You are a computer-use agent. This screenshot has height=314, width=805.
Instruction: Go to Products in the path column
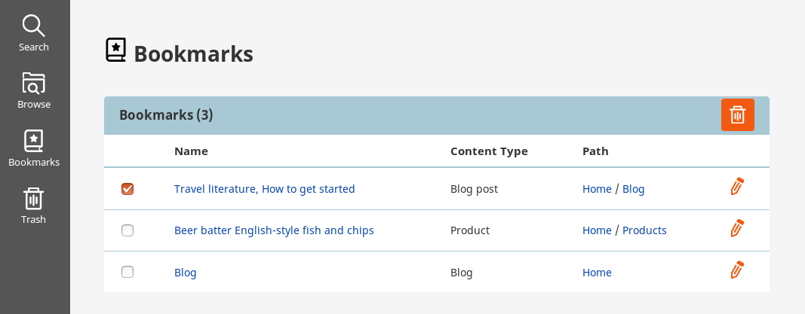point(644,230)
